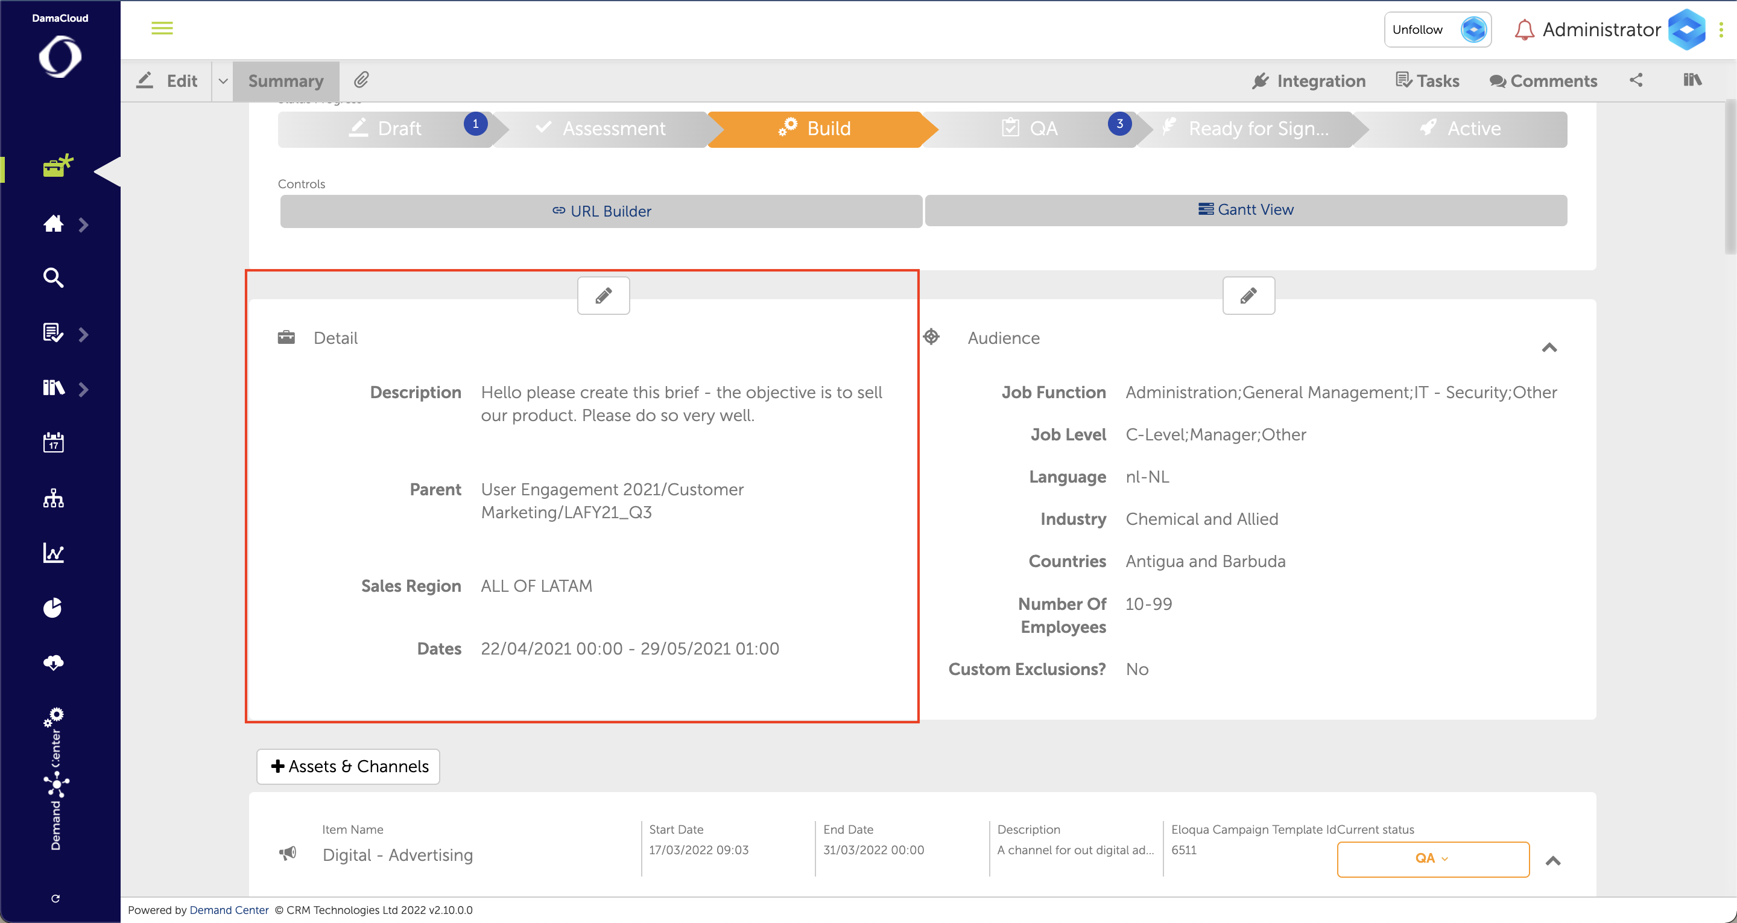
Task: Follow the Demand Center footer link
Action: click(229, 910)
